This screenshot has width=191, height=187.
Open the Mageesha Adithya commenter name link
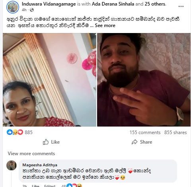tap(40, 165)
